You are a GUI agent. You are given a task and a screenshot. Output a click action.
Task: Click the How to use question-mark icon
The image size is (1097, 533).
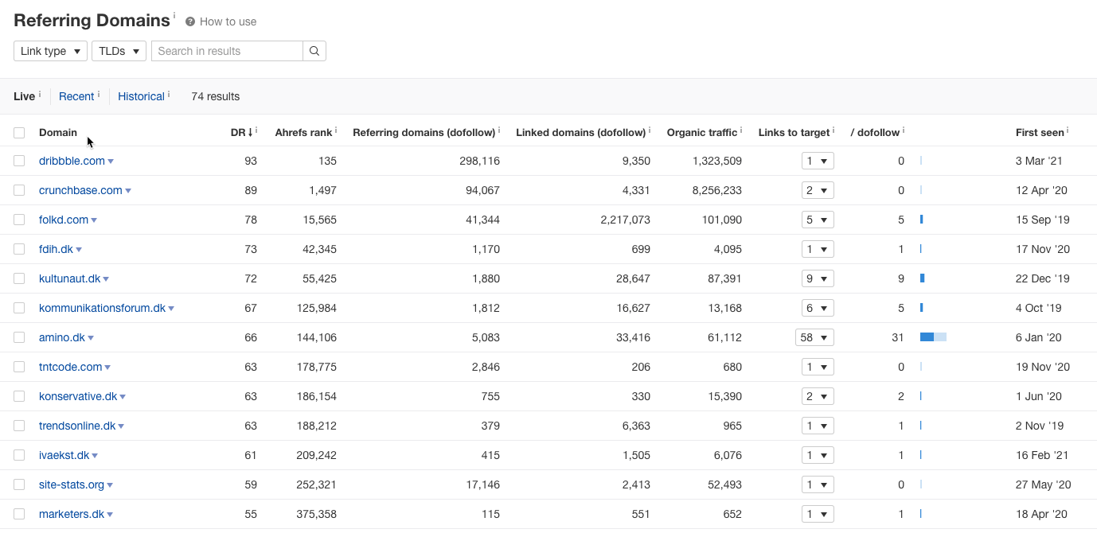[190, 21]
